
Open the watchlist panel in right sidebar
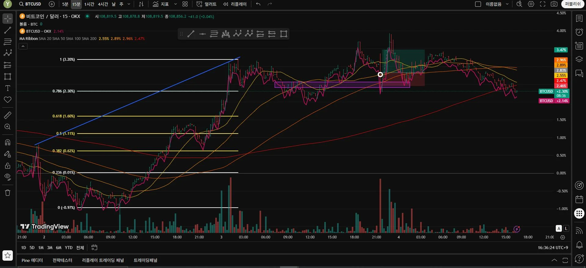(x=579, y=19)
